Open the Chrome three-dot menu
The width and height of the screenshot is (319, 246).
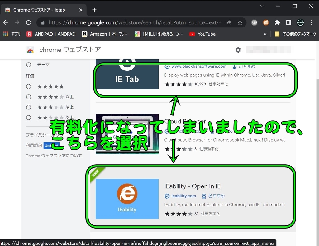[312, 22]
